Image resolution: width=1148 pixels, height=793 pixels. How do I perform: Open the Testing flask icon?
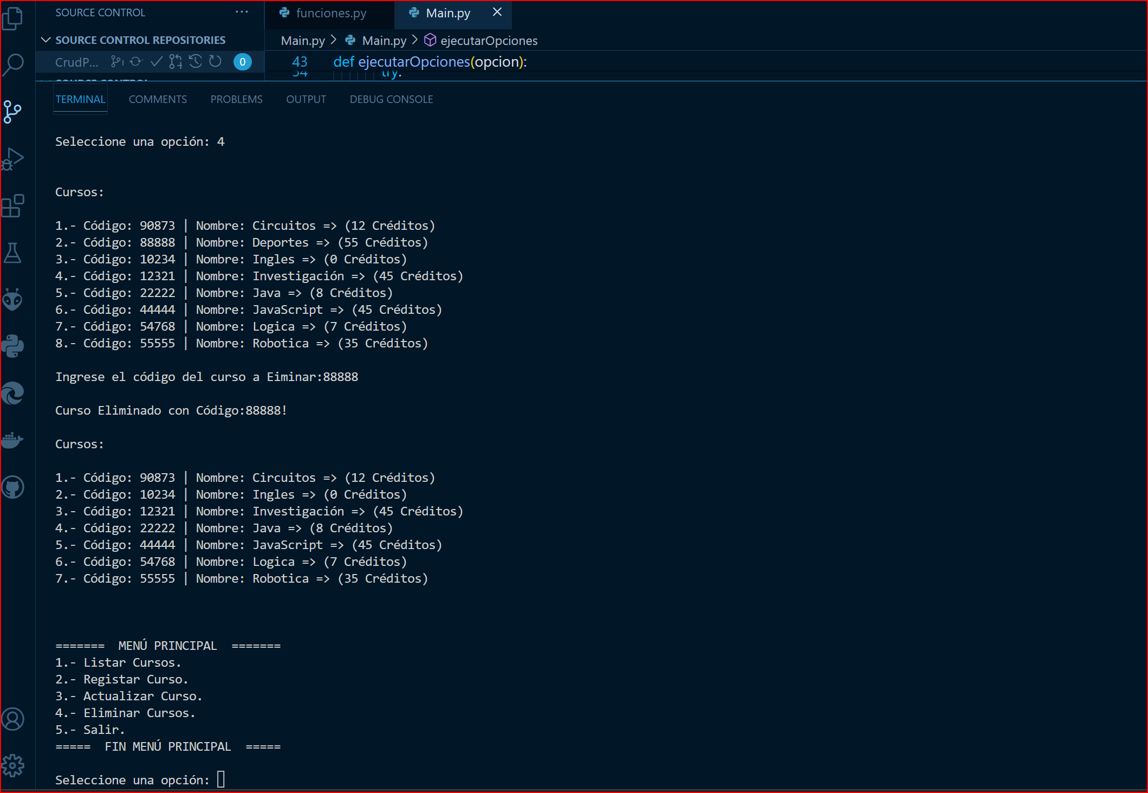[12, 253]
